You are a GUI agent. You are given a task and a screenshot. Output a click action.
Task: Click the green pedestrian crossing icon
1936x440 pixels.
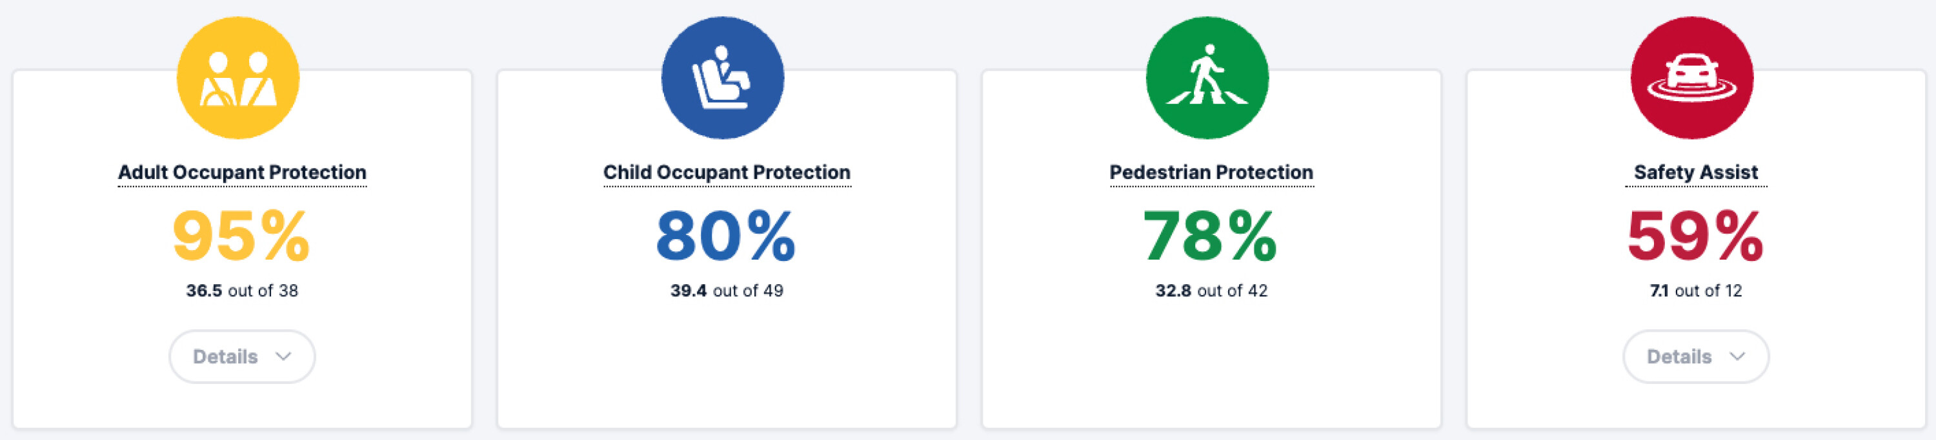click(1207, 77)
